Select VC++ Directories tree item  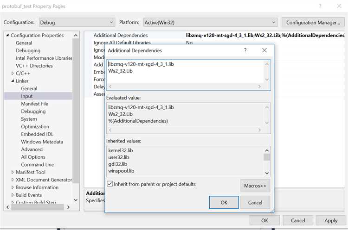coord(34,66)
